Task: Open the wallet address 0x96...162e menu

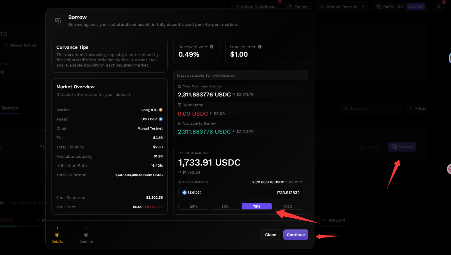Action: [x=394, y=7]
